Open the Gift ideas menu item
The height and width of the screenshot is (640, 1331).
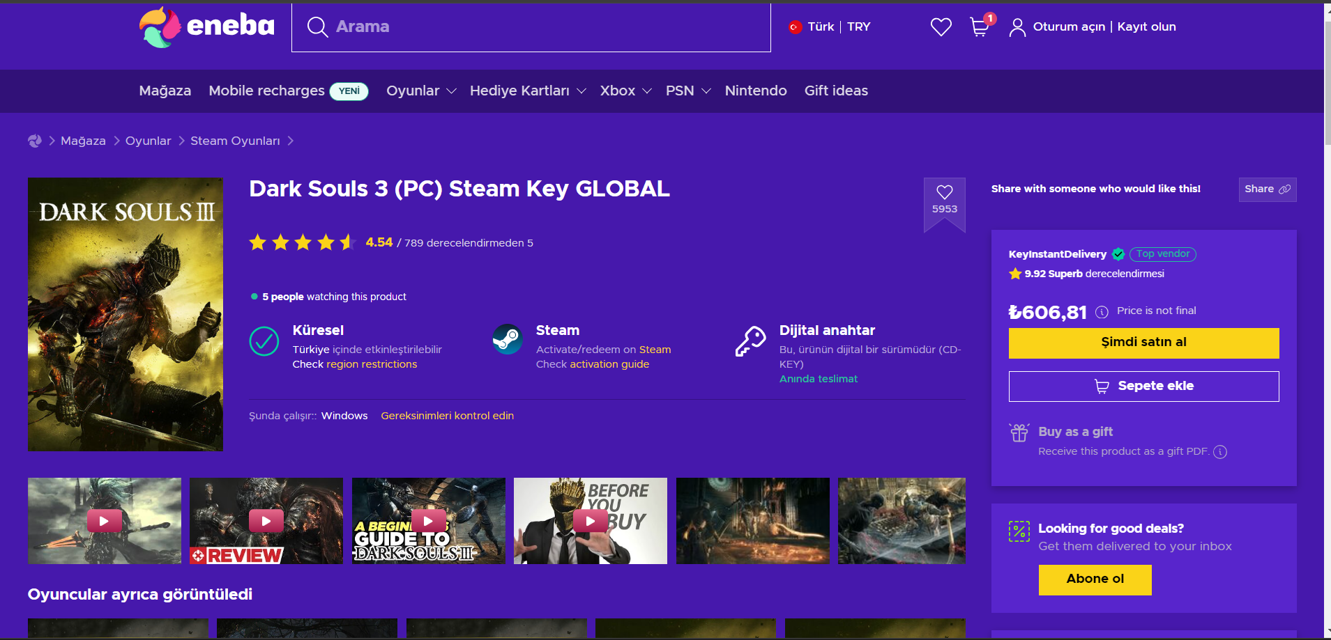[836, 91]
